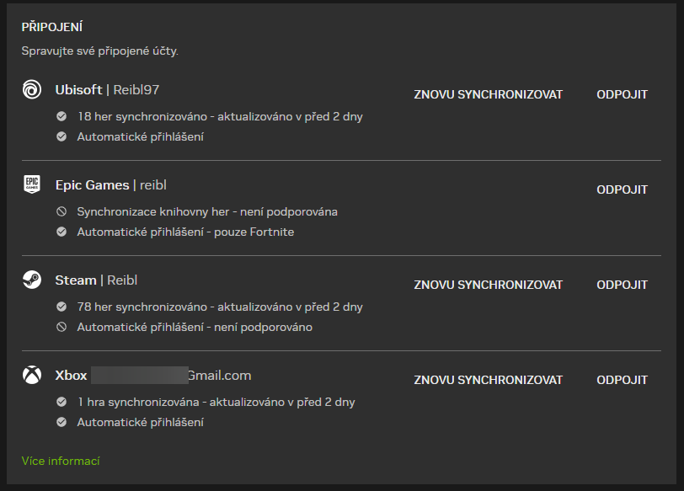Click the Epic Games logo icon

pos(31,184)
